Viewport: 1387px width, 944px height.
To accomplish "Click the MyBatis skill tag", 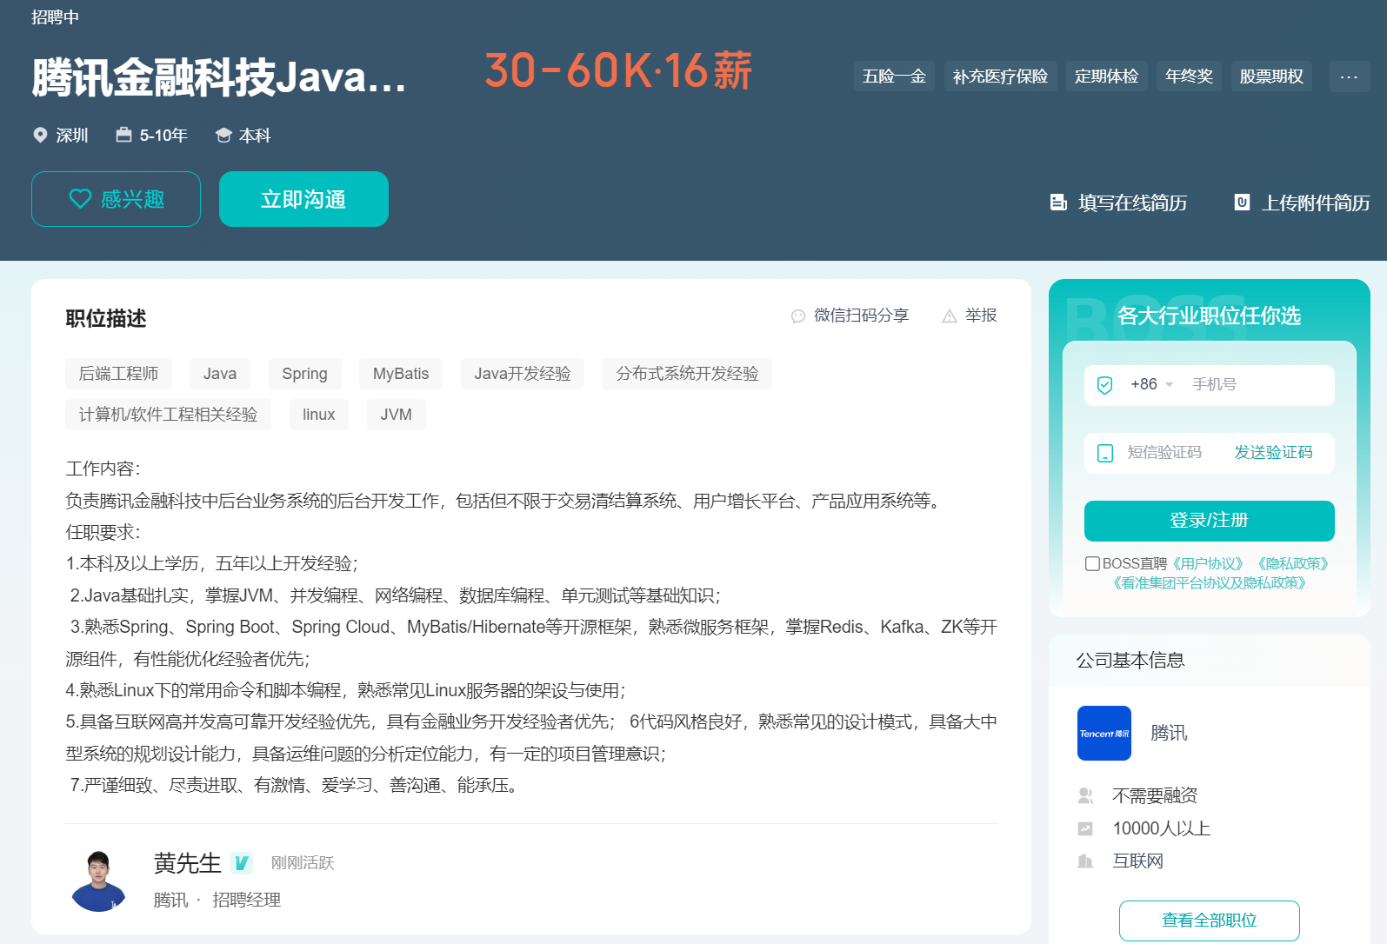I will click(x=401, y=374).
